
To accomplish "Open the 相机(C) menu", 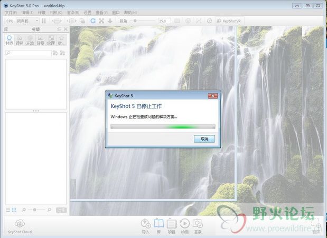I will point(56,13).
